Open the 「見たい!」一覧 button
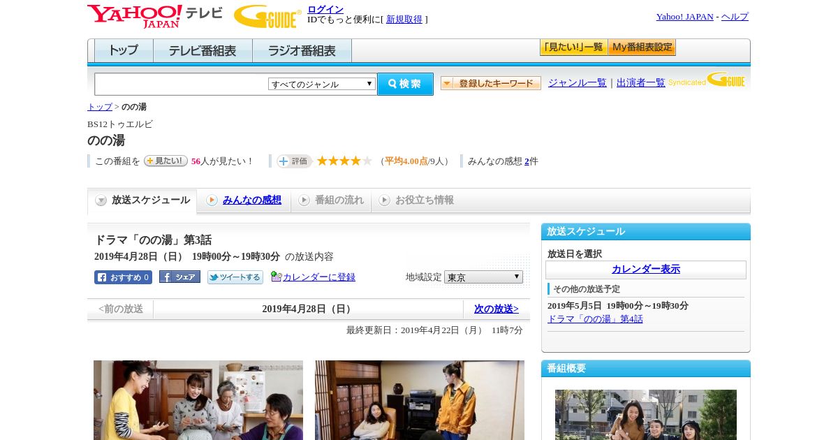 573,47
